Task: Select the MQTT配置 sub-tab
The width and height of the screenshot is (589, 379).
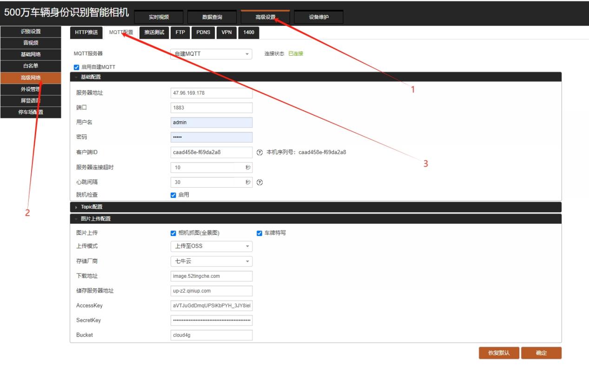Action: tap(121, 32)
